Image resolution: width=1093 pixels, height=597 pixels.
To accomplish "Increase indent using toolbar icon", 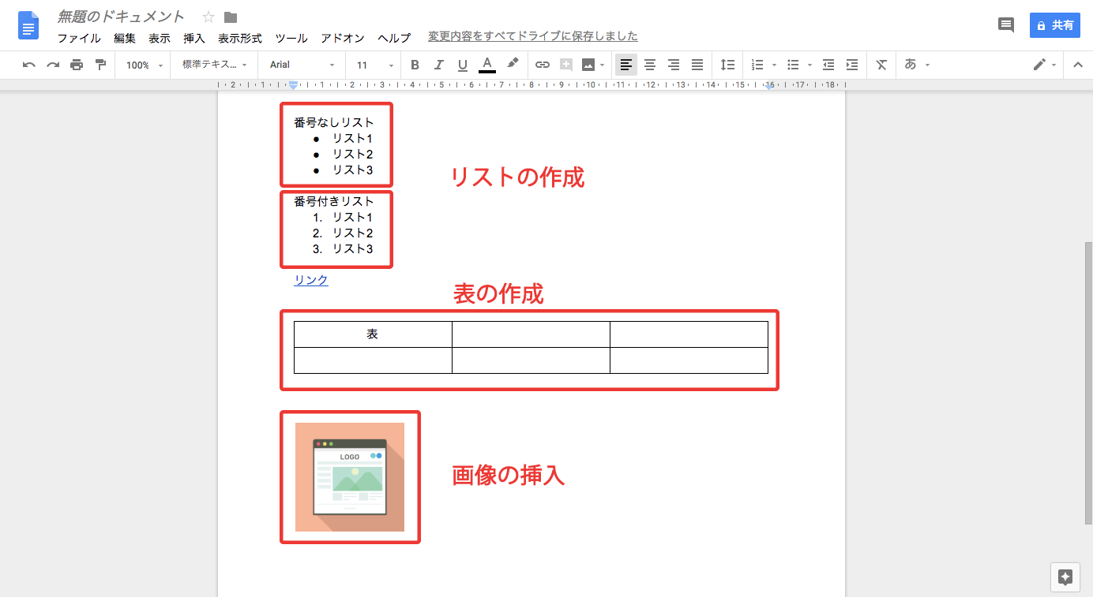I will coord(852,65).
